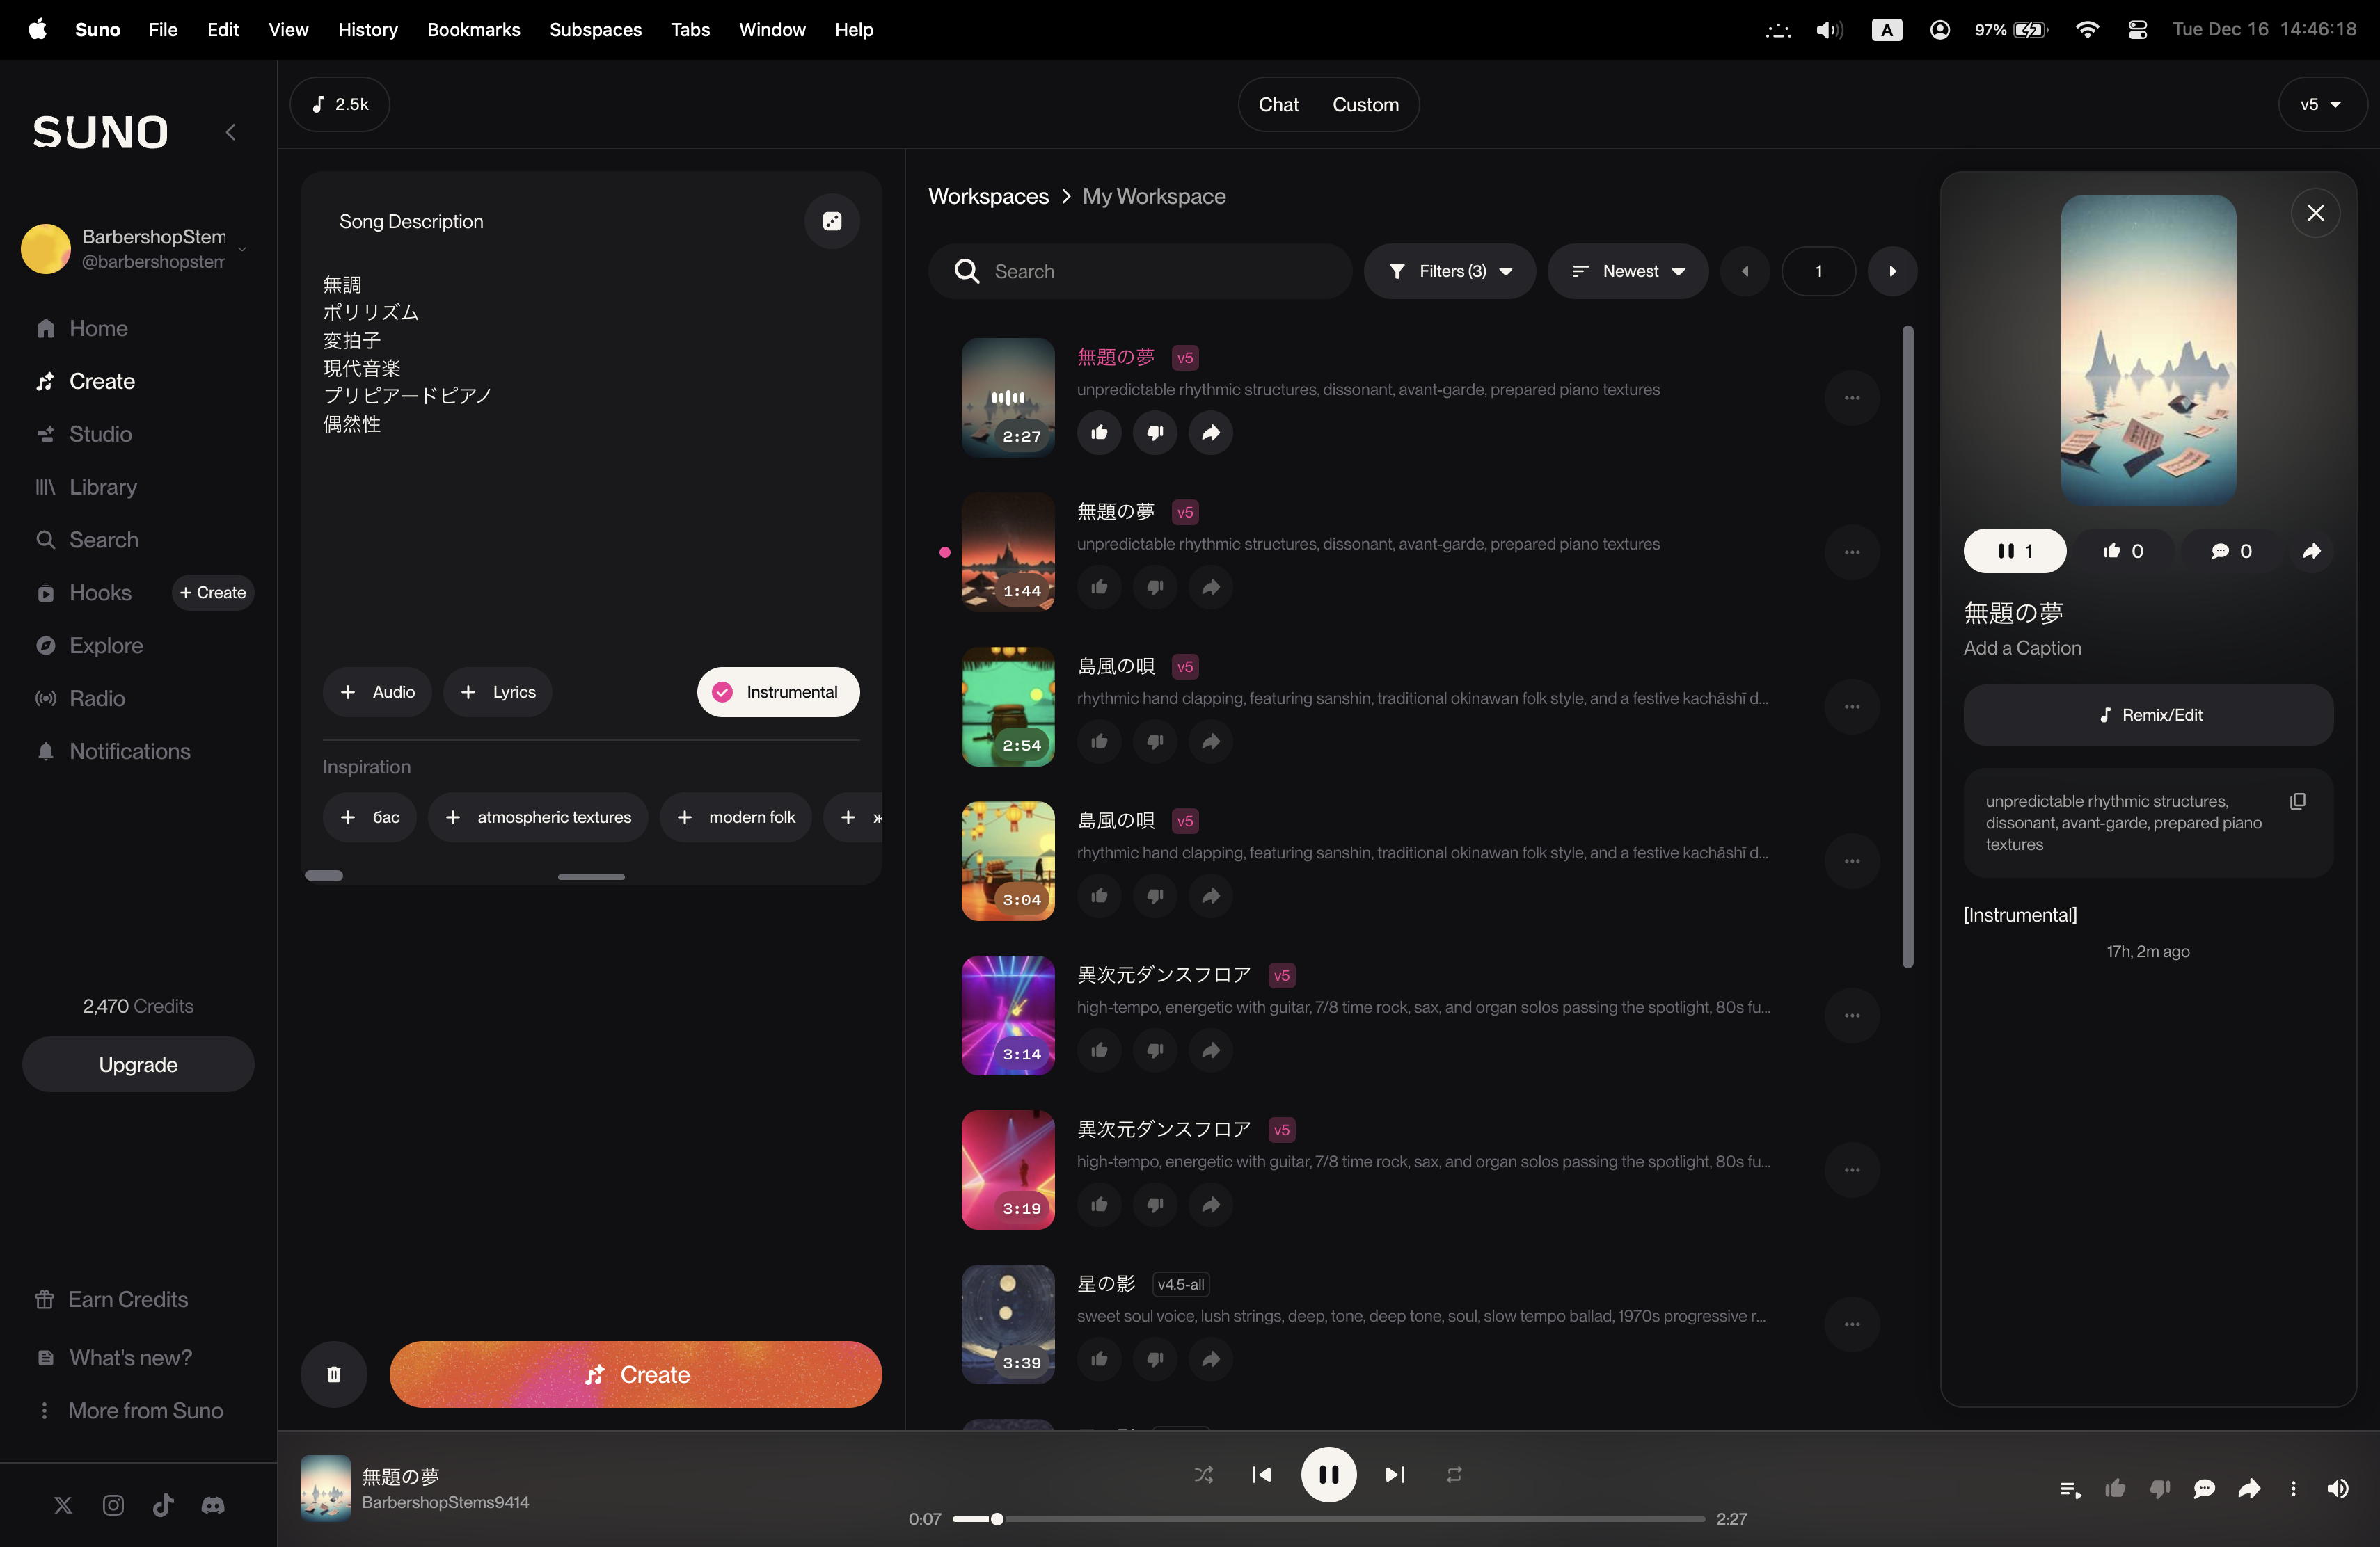Click the trash clear-prompt icon
This screenshot has width=2380, height=1547.
click(334, 1374)
